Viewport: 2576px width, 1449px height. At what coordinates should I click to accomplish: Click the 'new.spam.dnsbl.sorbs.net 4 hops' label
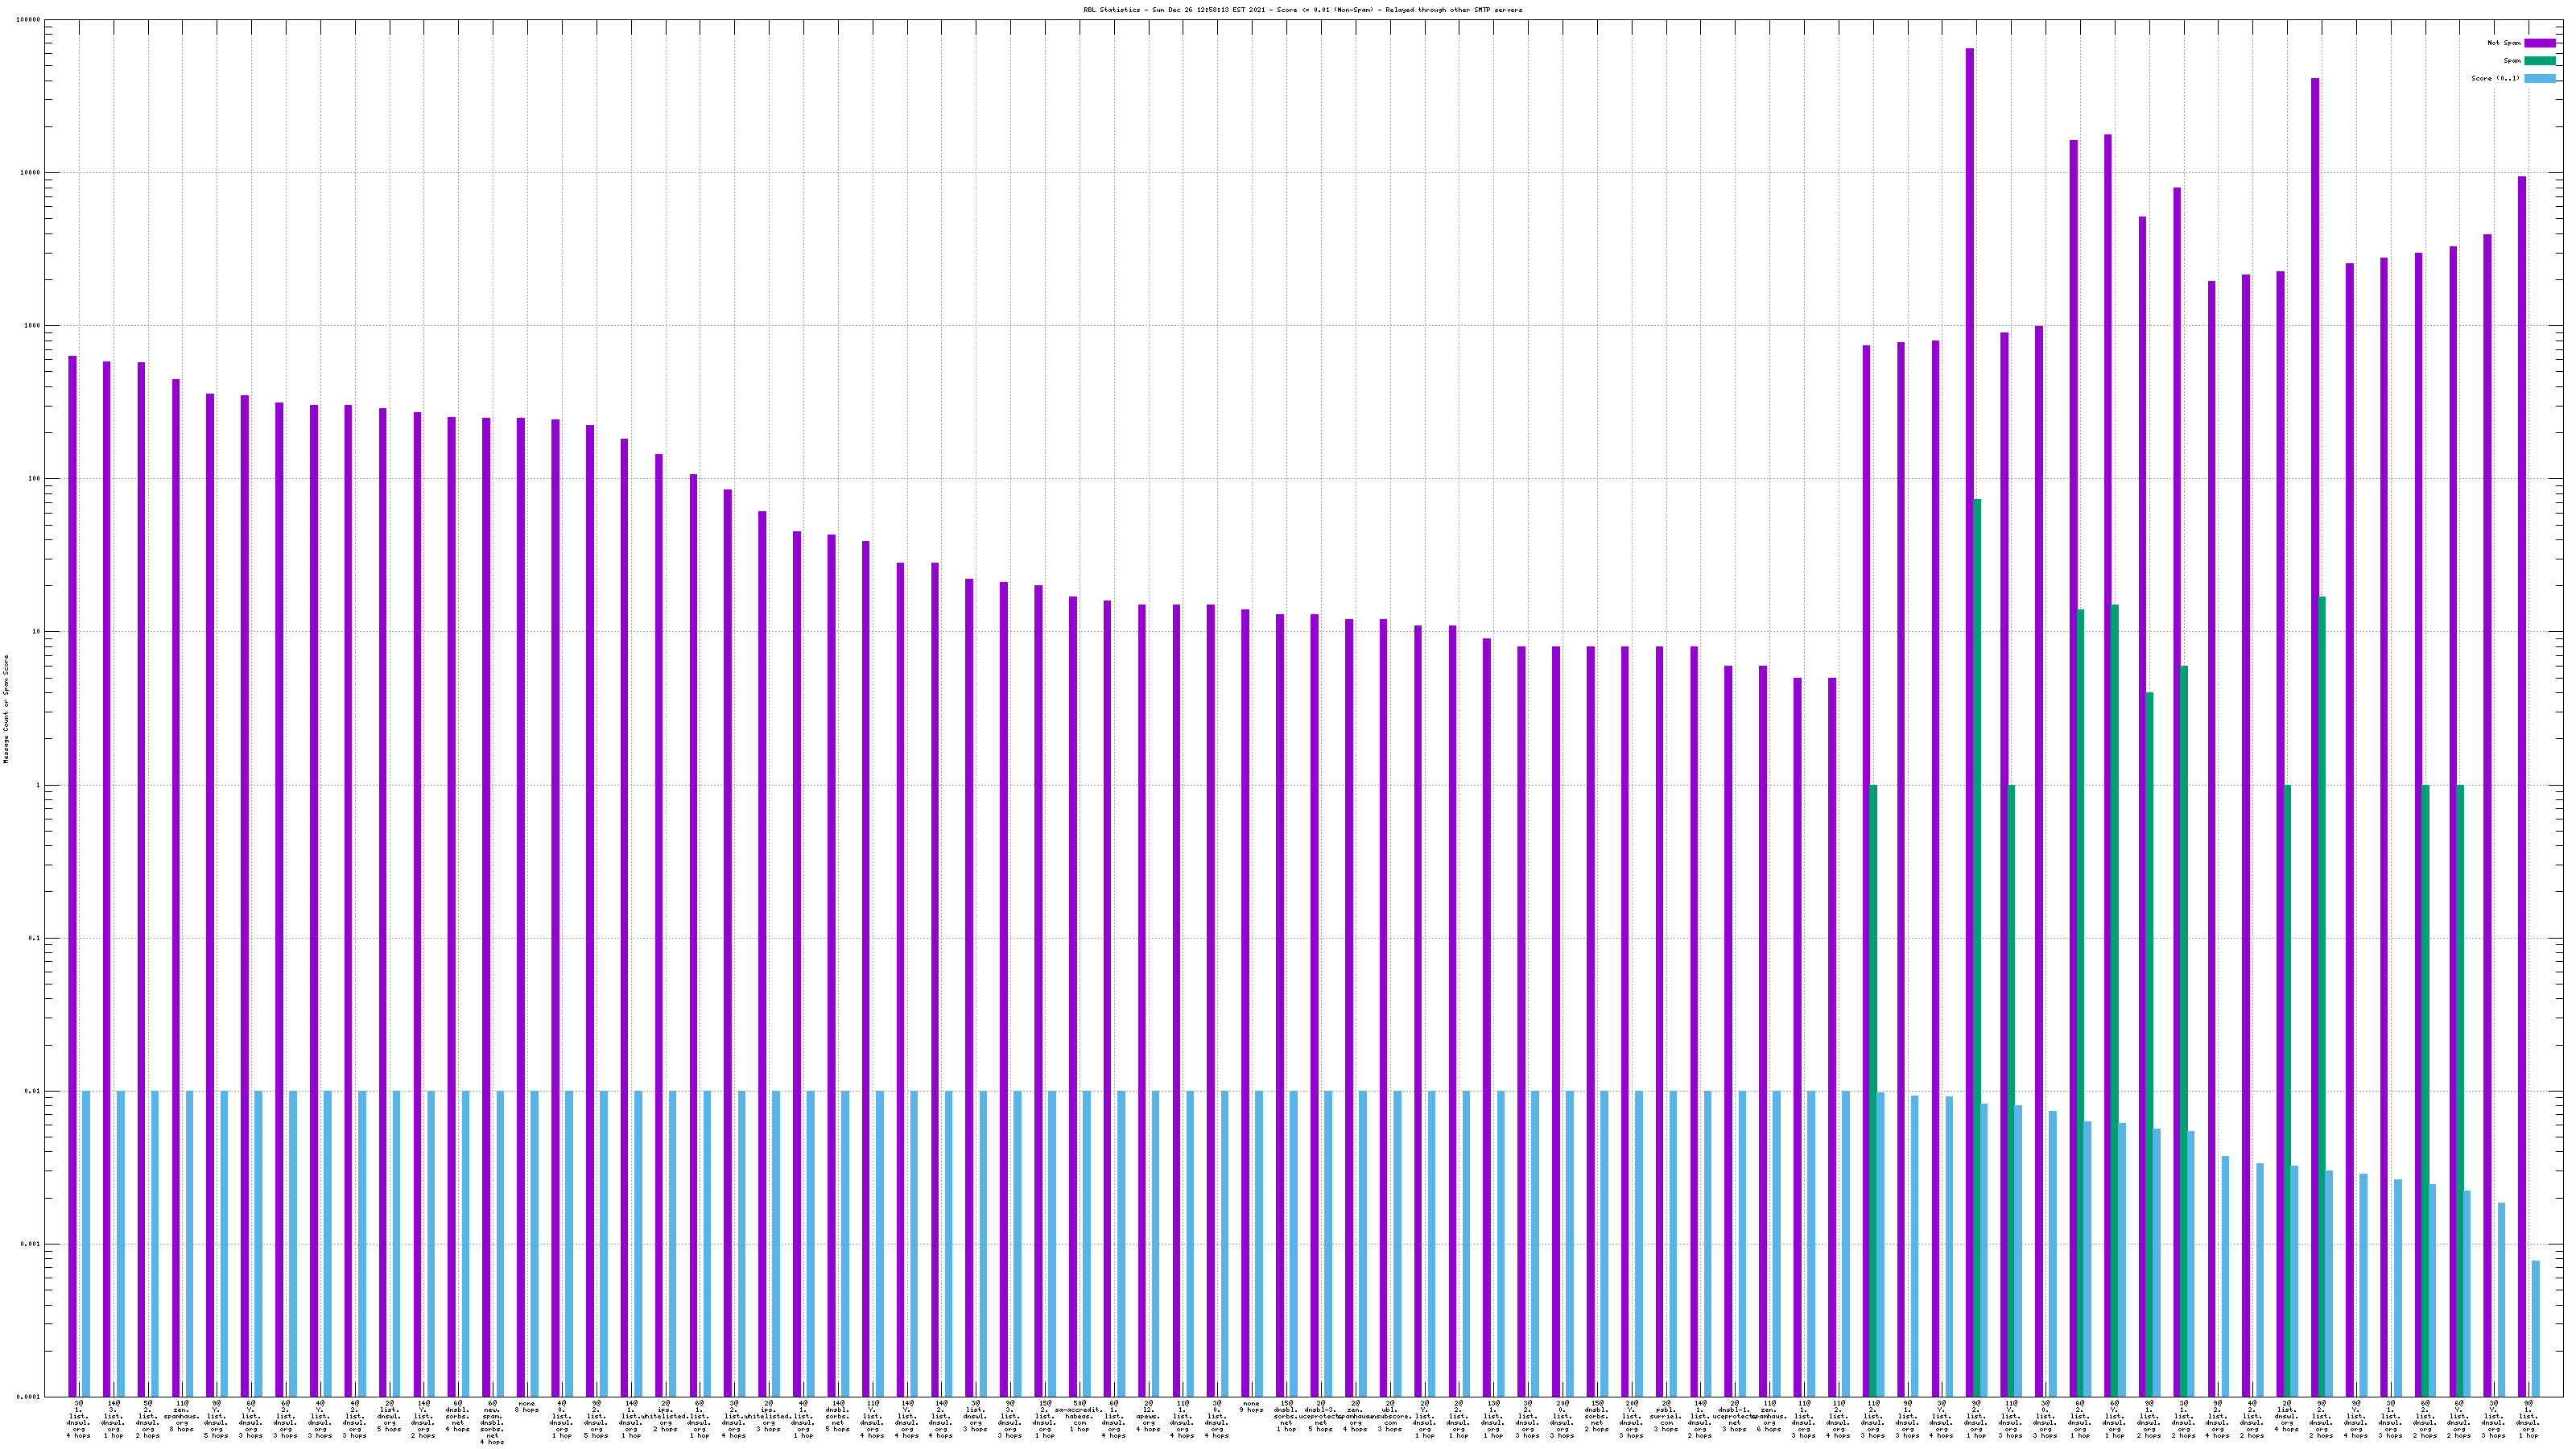(x=492, y=1422)
